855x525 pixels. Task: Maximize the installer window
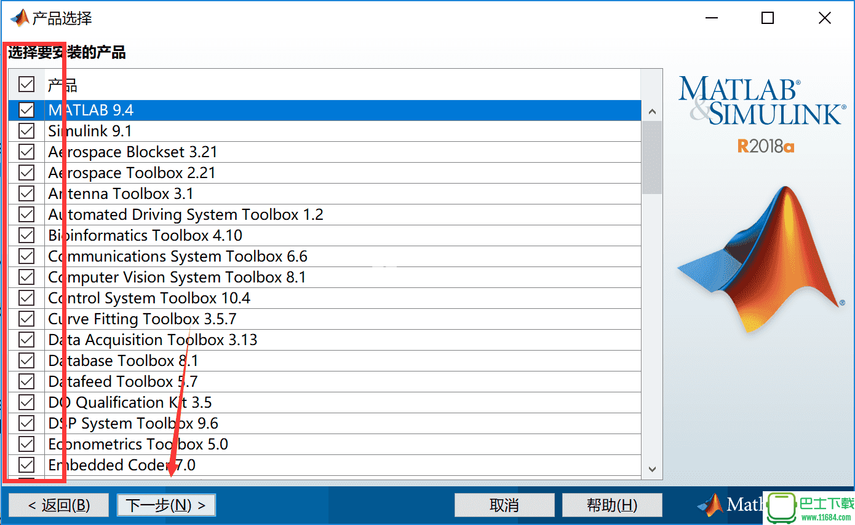[768, 18]
